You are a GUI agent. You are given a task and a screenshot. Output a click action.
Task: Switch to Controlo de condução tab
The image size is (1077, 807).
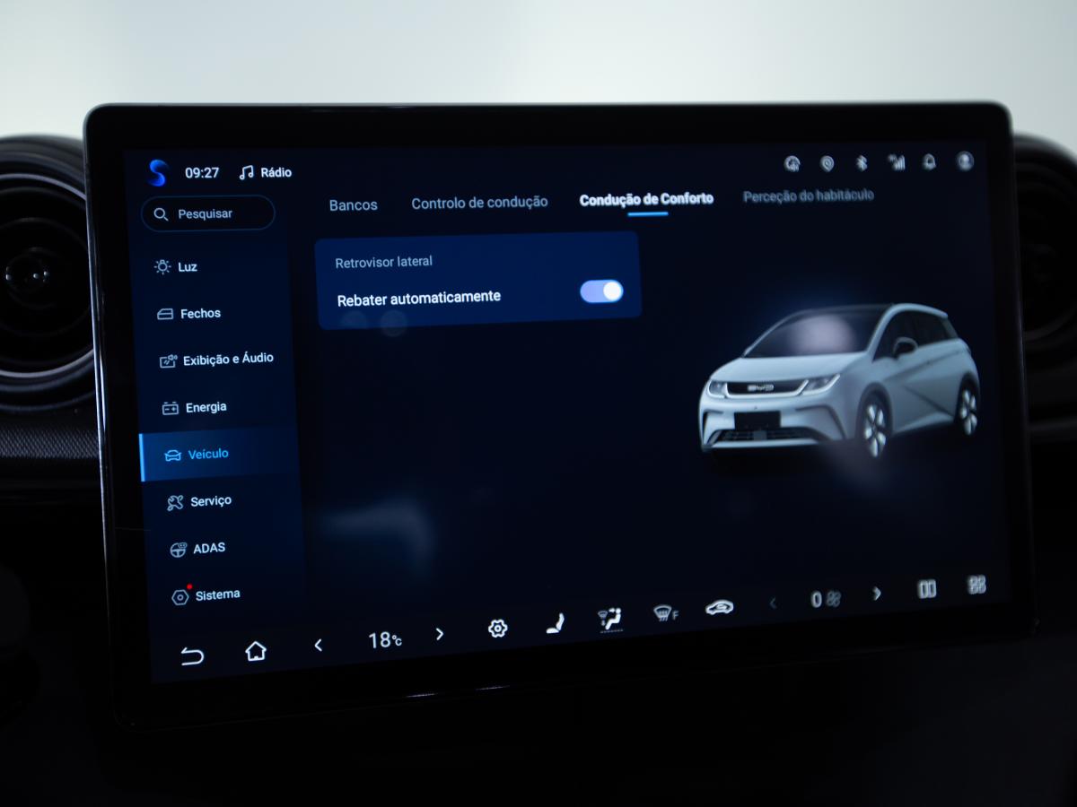click(479, 204)
